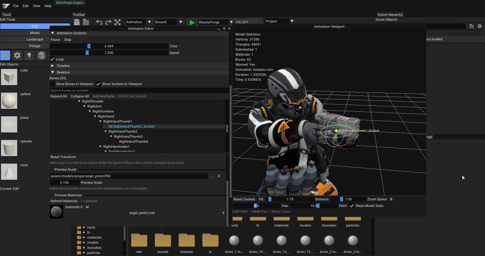Screen dimensions: 485x256
Task: Open the textures folder in asset browser
Action: click(187, 240)
